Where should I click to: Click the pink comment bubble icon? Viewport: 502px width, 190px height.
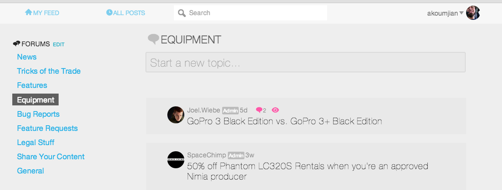click(259, 110)
